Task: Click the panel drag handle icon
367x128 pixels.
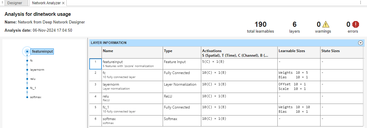Action: 2,2
